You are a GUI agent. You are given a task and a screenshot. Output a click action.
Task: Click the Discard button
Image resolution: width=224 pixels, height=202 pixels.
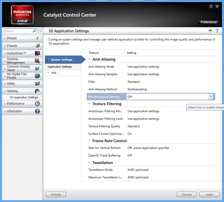(x=187, y=194)
